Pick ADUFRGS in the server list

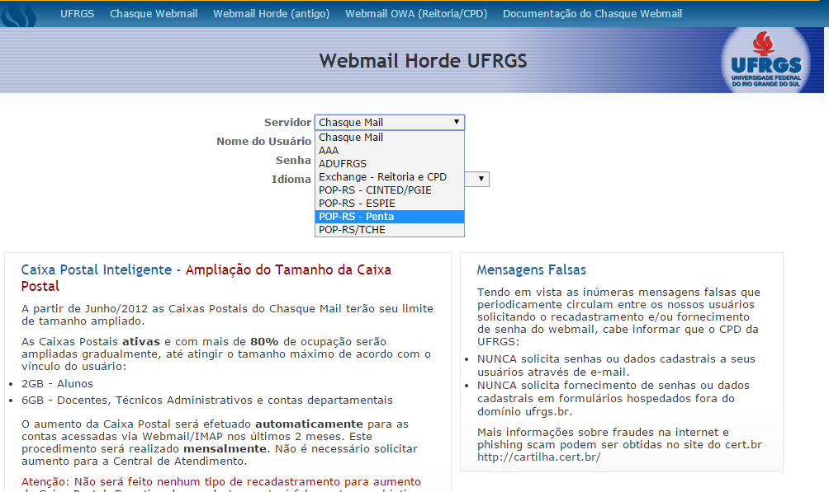(x=390, y=164)
